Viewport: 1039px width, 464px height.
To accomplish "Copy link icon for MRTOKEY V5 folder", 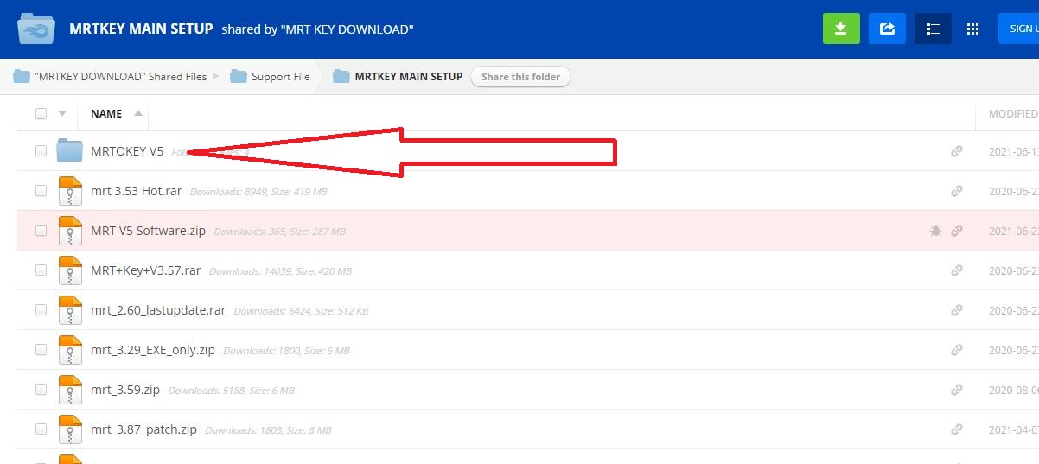I will (957, 151).
